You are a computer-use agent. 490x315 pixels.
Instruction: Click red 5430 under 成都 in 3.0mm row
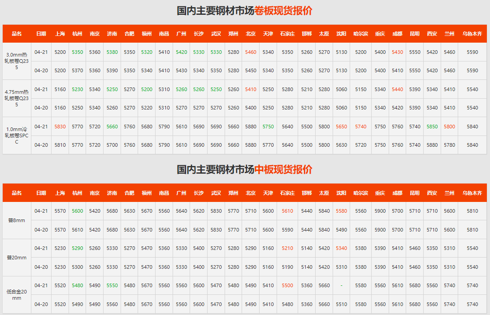(397, 52)
